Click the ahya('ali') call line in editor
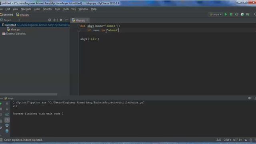Viewport: 256px width, 144px height. pos(90,39)
